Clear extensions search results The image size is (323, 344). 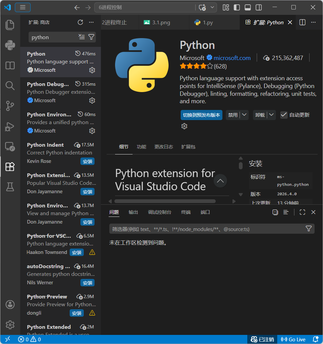82,37
